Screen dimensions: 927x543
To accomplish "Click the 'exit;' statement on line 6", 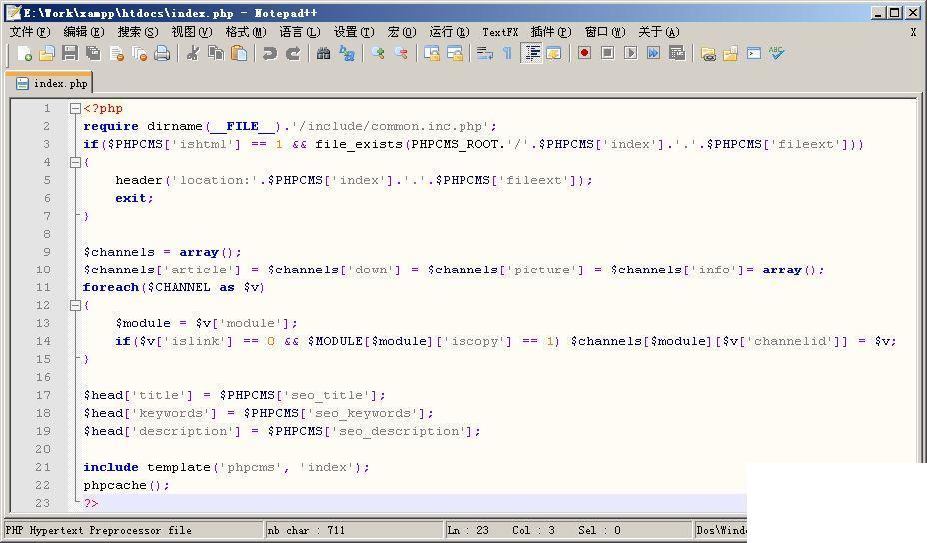I will [134, 198].
